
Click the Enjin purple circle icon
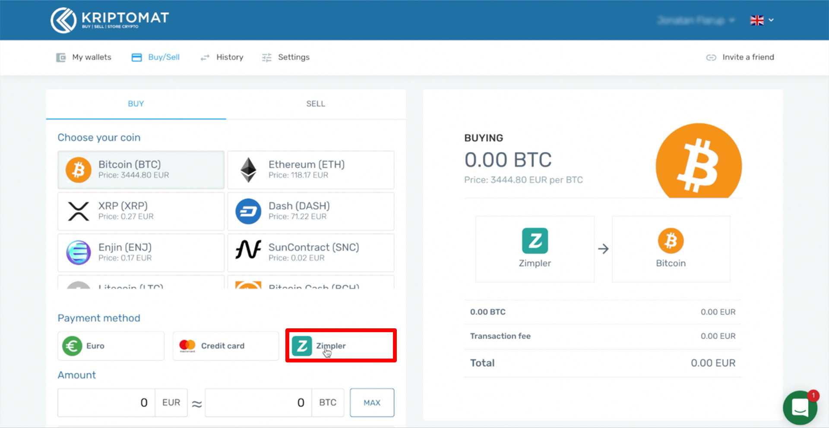78,252
